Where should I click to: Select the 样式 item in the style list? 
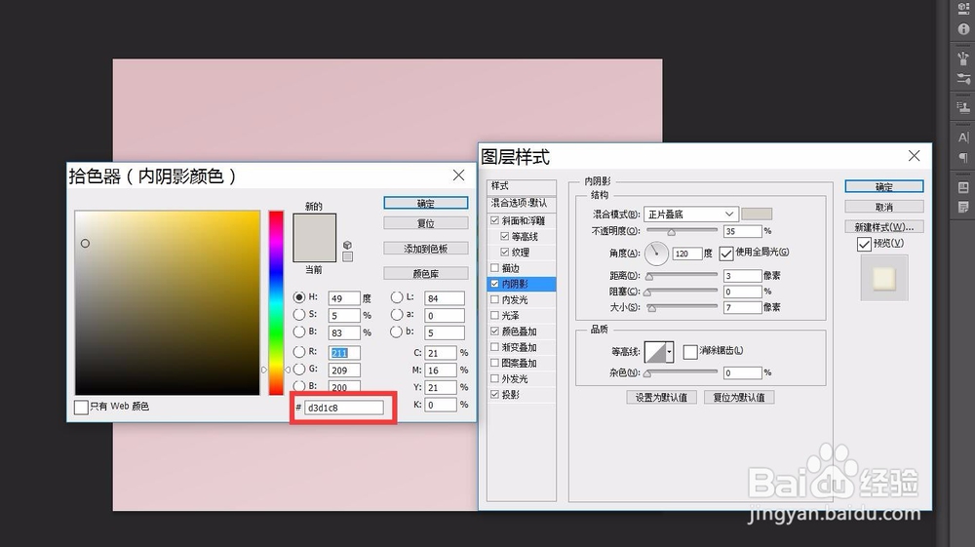pyautogui.click(x=521, y=186)
